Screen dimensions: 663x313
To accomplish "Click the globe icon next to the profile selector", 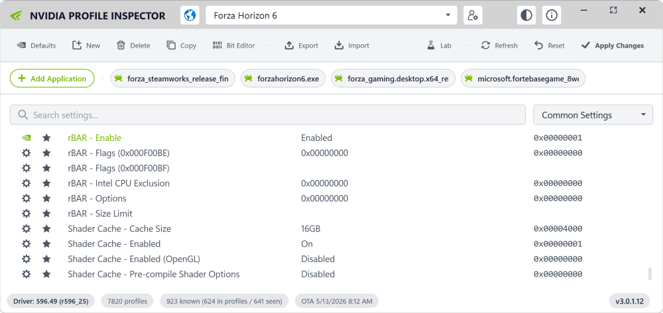I will [190, 16].
